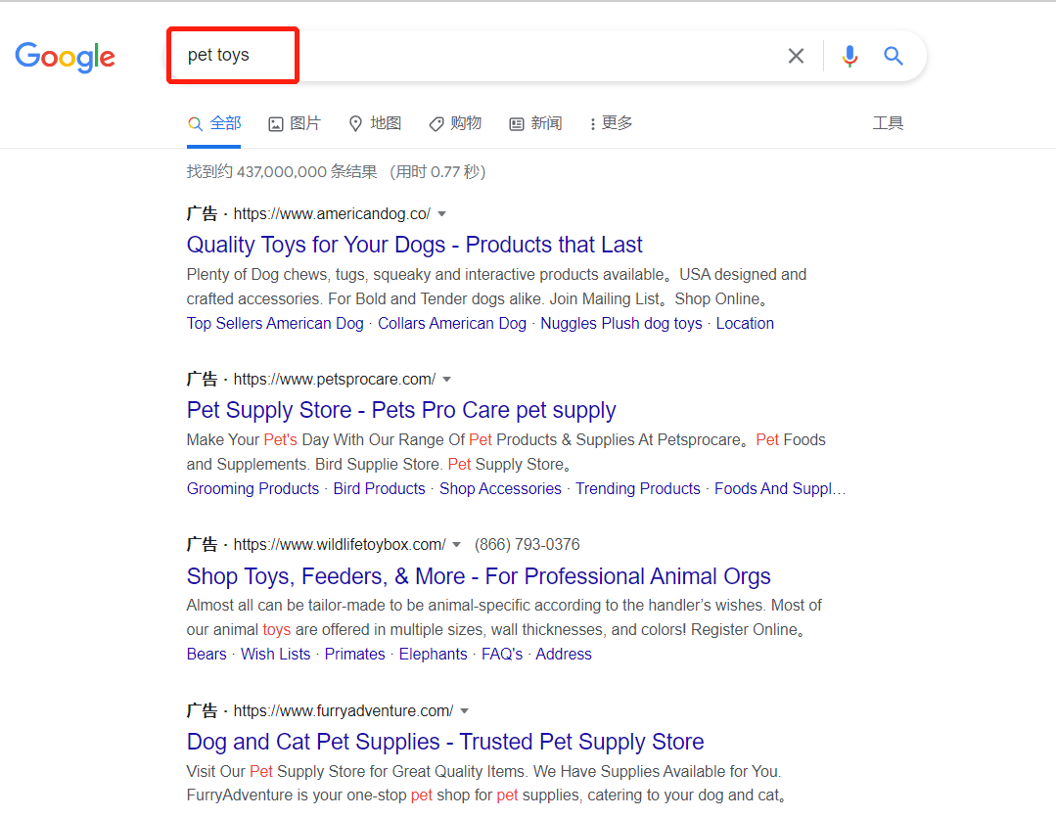This screenshot has height=818, width=1056.
Task: Click the 'Wish Lists' sitelink
Action: point(275,654)
